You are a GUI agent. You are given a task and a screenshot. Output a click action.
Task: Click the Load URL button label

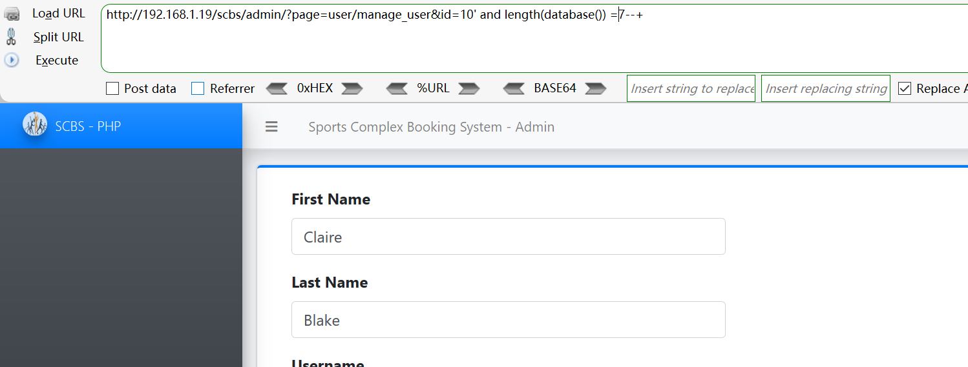click(x=59, y=14)
